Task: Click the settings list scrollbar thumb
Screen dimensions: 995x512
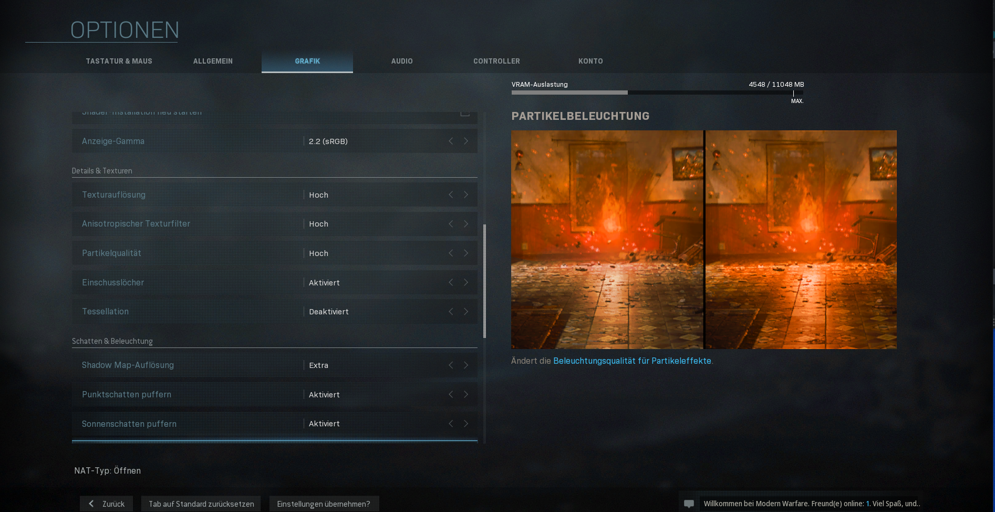Action: coord(484,281)
